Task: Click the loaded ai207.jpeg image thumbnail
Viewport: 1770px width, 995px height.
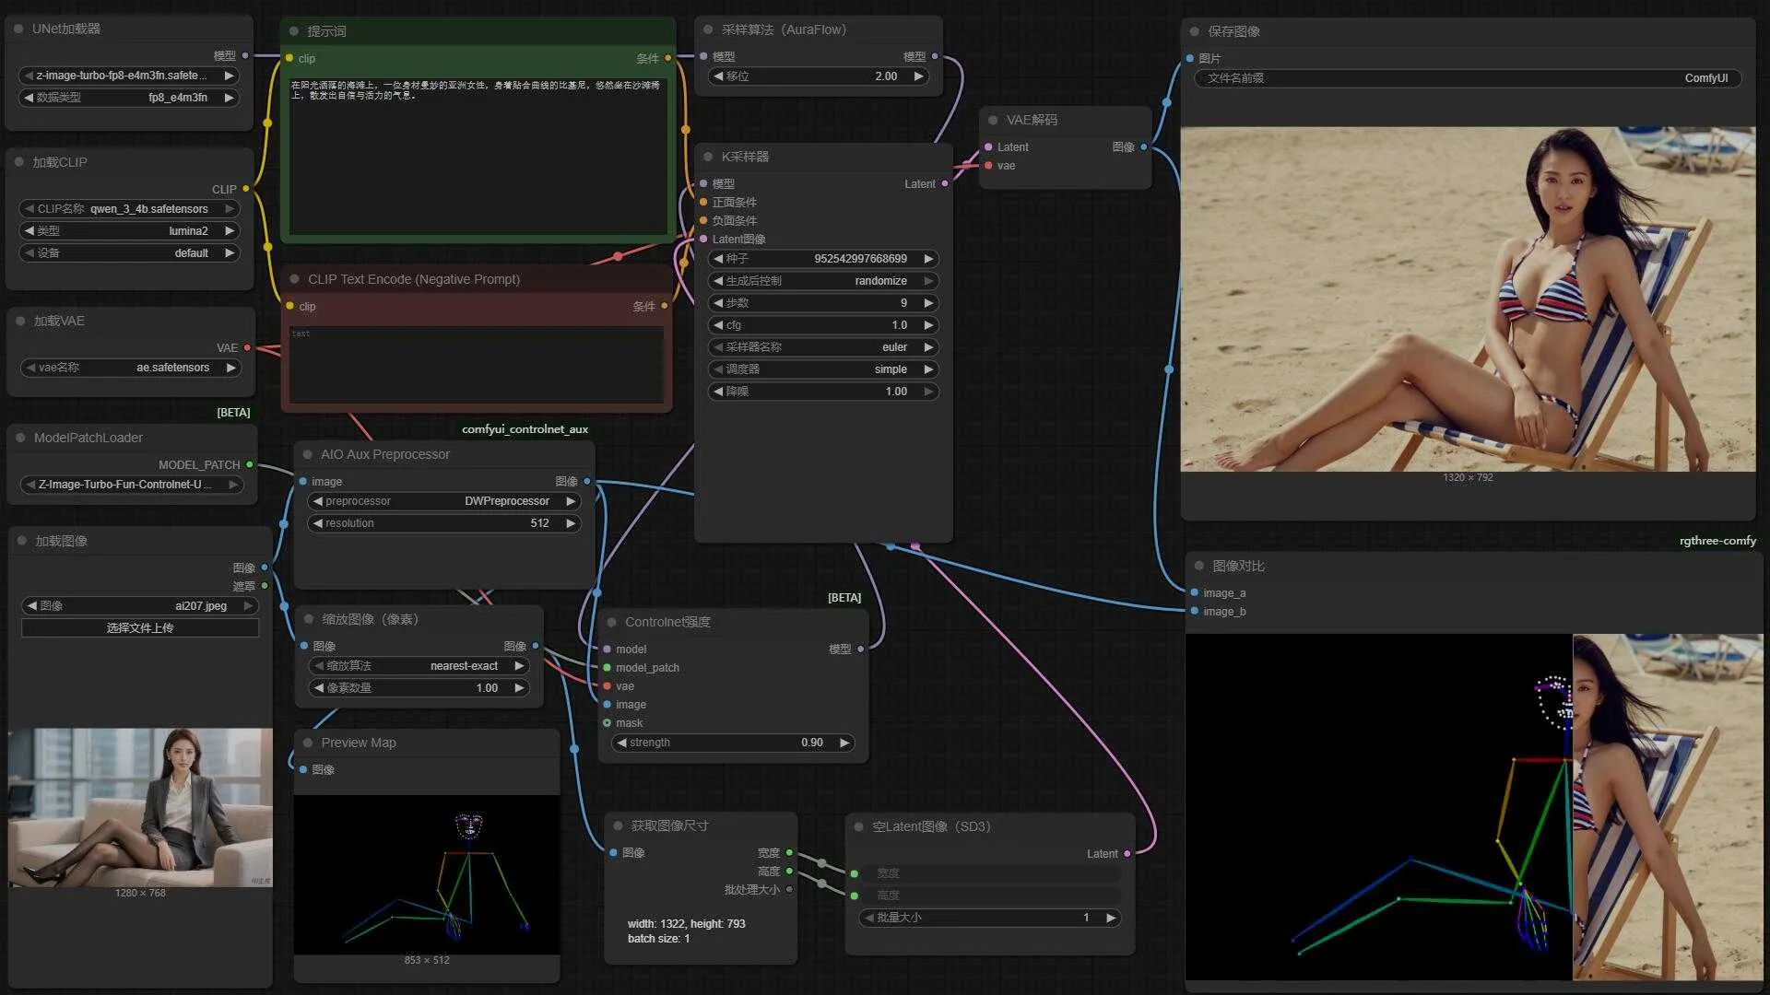Action: [140, 807]
